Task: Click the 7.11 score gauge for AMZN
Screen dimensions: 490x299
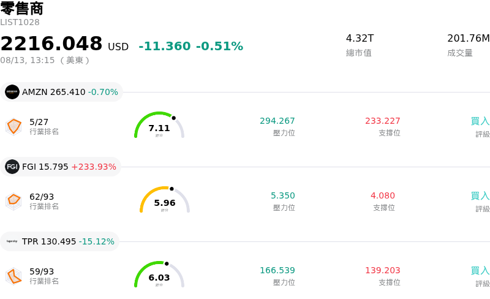Action: [159, 125]
